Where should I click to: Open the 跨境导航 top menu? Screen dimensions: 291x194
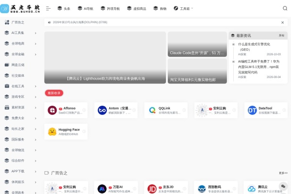click(110, 9)
